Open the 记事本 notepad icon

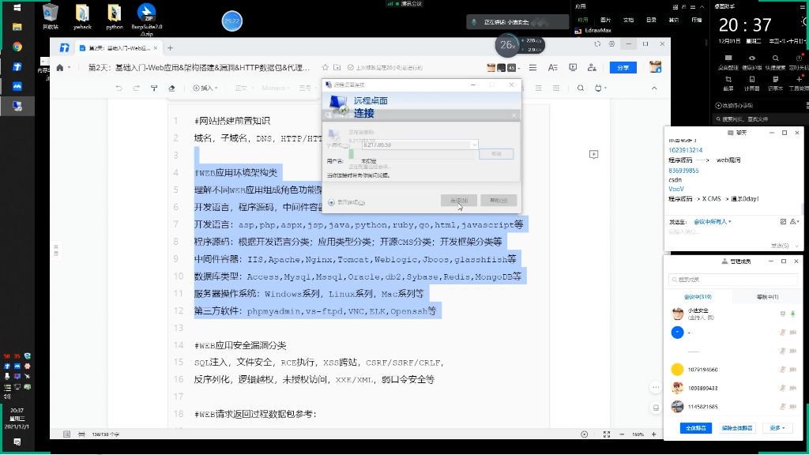(x=775, y=82)
